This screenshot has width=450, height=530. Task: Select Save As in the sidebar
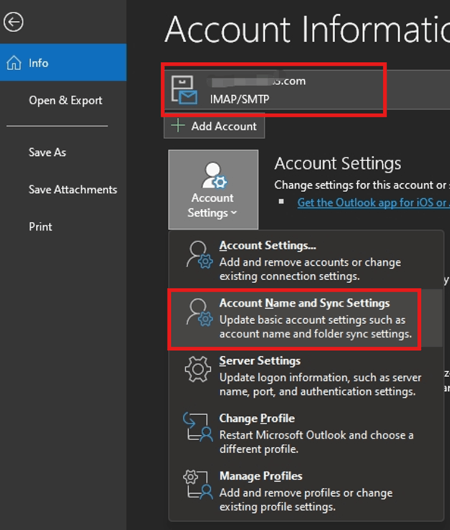tap(48, 152)
